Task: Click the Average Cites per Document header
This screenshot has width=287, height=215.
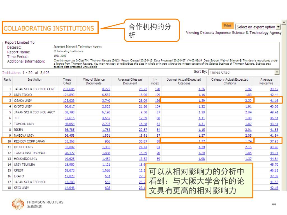Action: click(130, 81)
